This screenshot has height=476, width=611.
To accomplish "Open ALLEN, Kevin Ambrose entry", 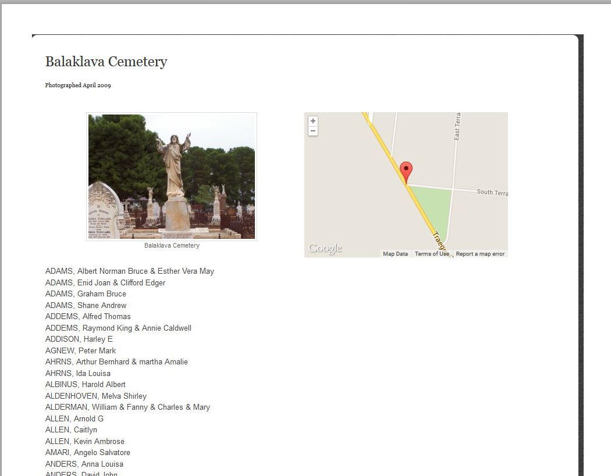I will point(85,441).
